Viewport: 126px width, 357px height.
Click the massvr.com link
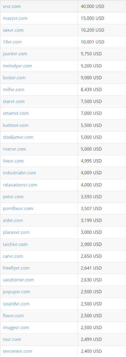click(15, 18)
